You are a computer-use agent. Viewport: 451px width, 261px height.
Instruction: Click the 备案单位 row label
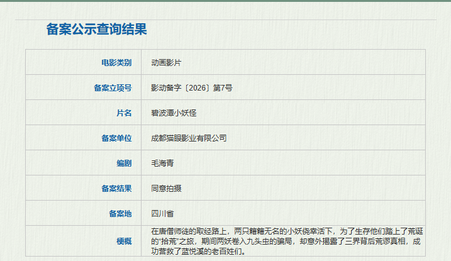(x=116, y=138)
